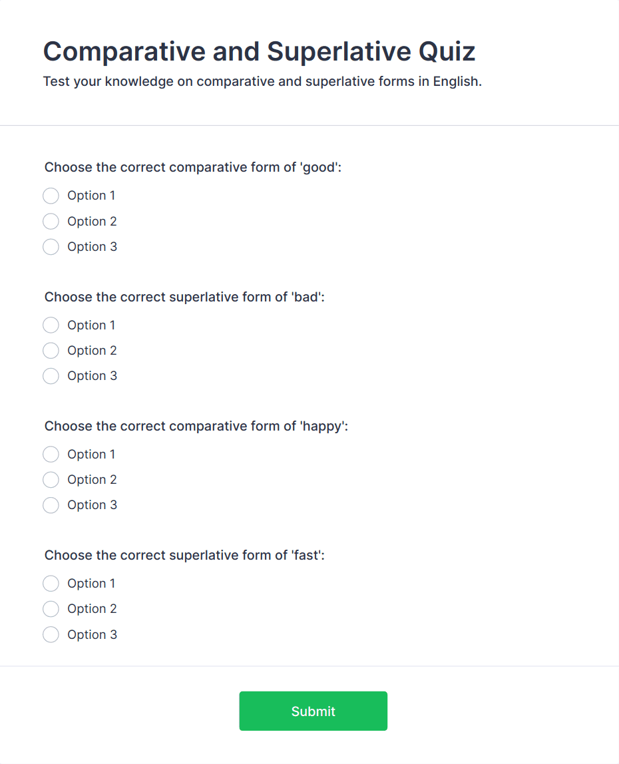Choose Option 1 for superlative of 'bad'
Screen dimensions: 619x764
point(51,325)
